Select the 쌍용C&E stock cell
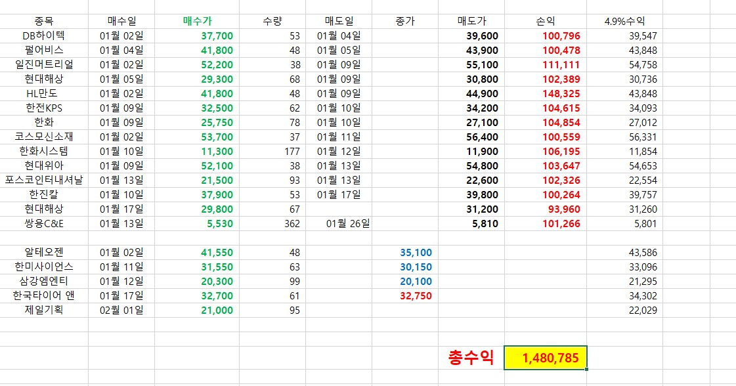Screen dimensions: 736x386 pyautogui.click(x=43, y=223)
